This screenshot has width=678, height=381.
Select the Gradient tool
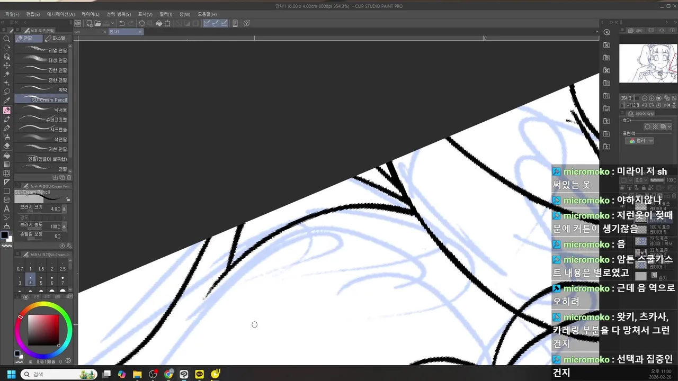6,165
